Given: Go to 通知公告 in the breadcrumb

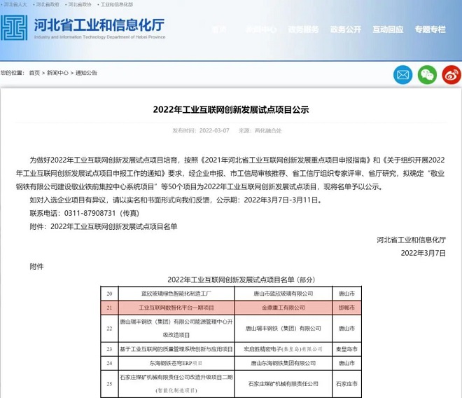Looking at the screenshot, I should pyautogui.click(x=86, y=73).
